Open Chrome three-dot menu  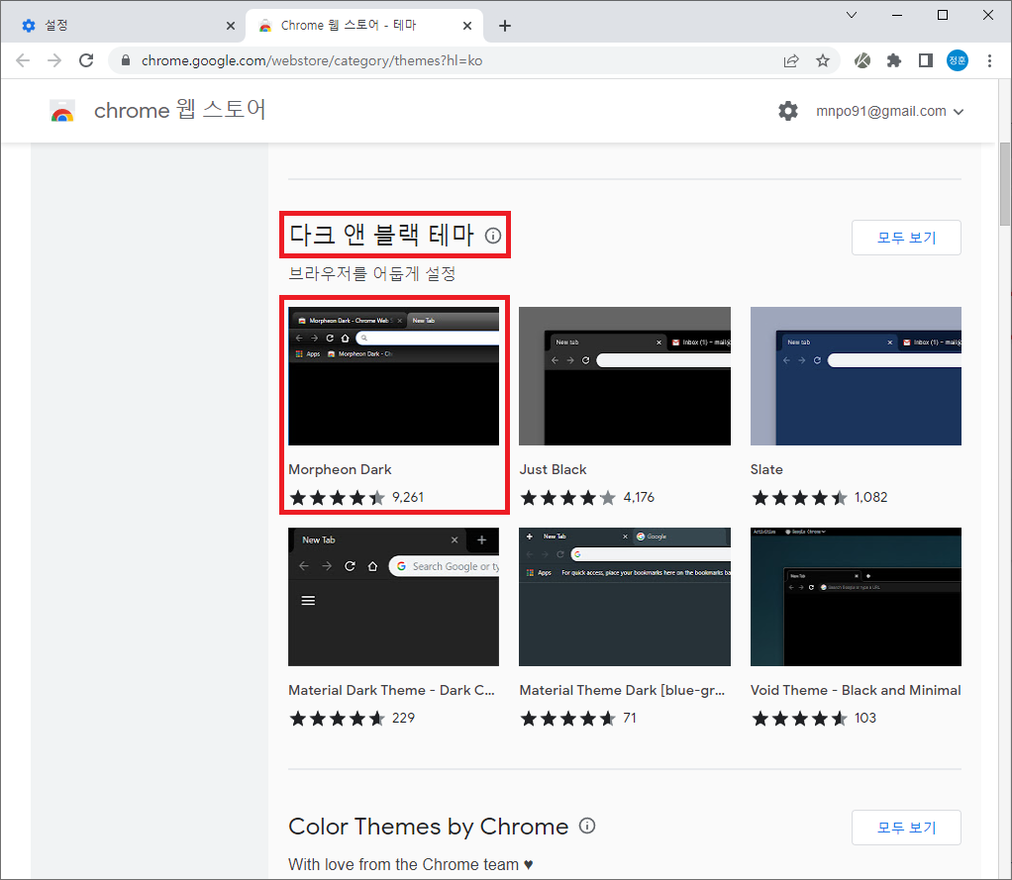(x=989, y=60)
